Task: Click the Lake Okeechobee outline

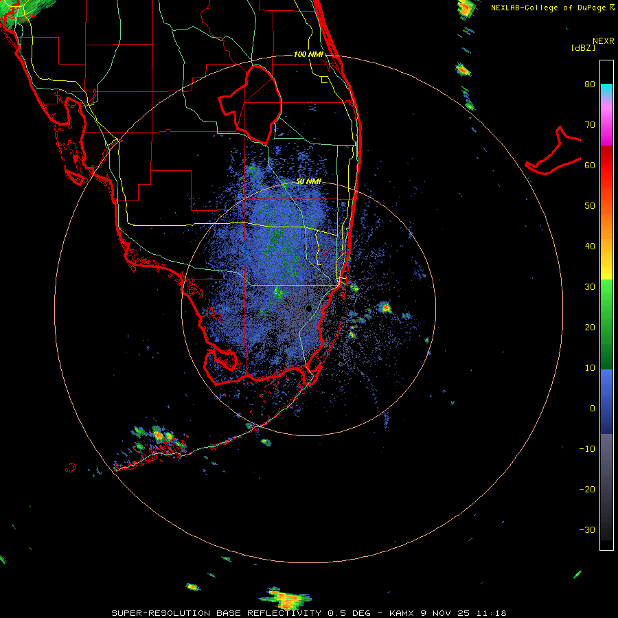Action: tap(251, 104)
